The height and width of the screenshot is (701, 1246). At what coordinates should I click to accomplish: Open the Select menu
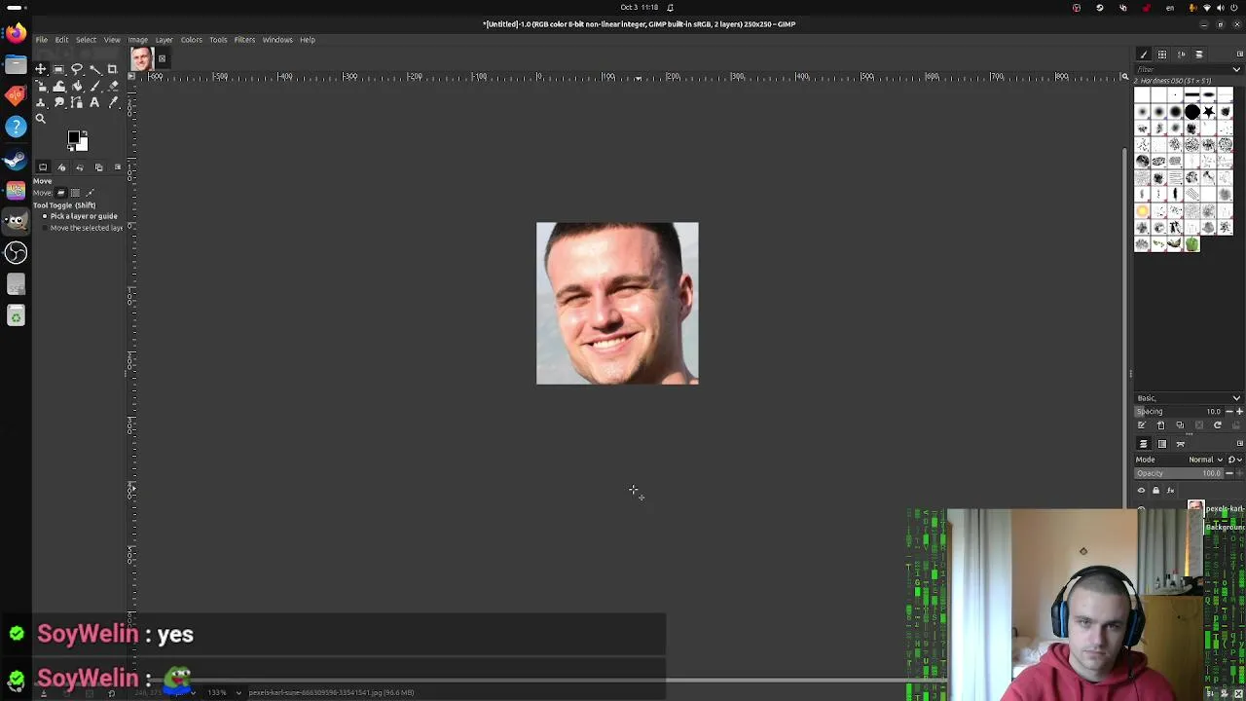pos(86,40)
